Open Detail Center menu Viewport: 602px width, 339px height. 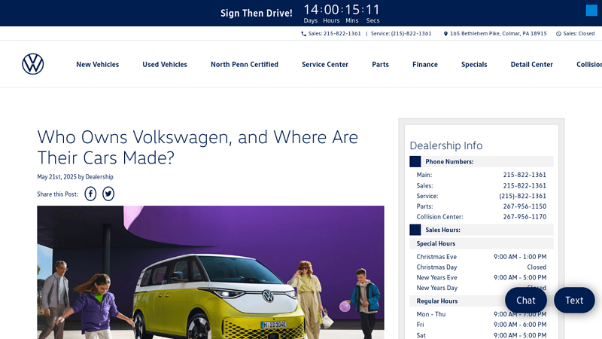pyautogui.click(x=532, y=65)
